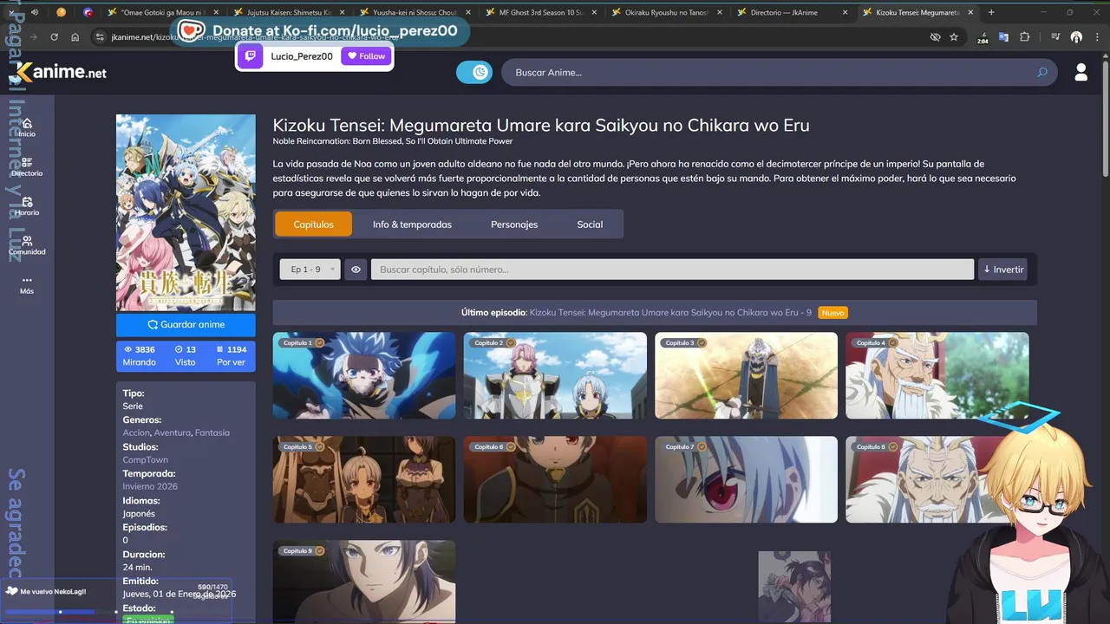Click the Aventura genre link
Image resolution: width=1110 pixels, height=624 pixels.
(173, 432)
